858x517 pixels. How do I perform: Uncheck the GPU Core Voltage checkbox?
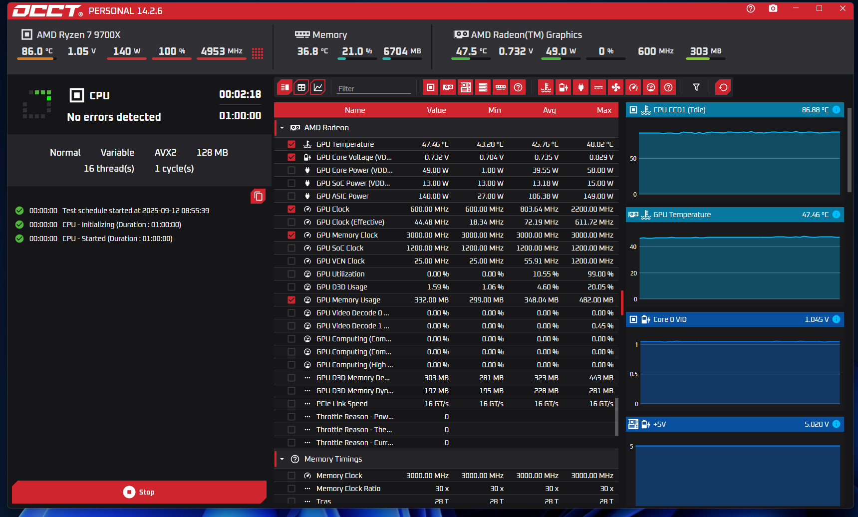point(291,157)
